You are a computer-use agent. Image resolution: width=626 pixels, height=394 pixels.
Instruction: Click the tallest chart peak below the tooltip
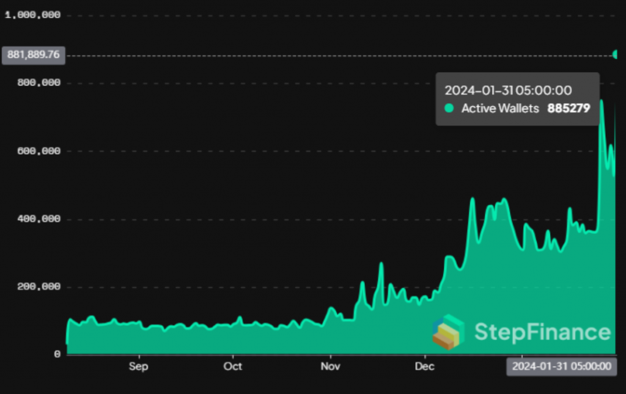click(602, 101)
